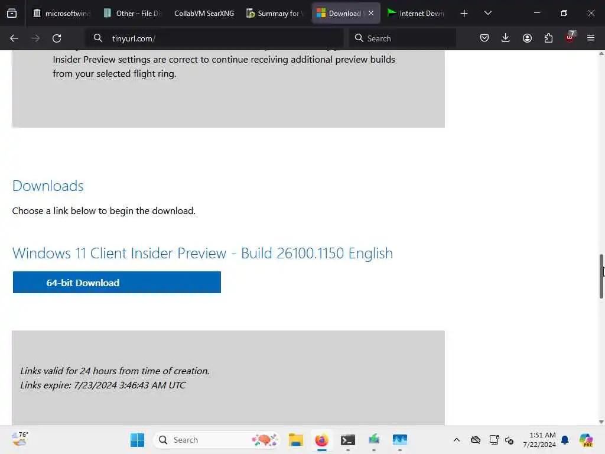605x454 pixels.
Task: Switch to Internet Download tab
Action: click(417, 13)
